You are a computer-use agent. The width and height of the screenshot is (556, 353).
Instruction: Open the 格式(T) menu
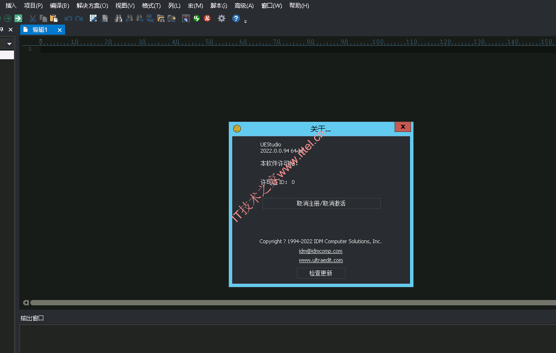(x=151, y=6)
